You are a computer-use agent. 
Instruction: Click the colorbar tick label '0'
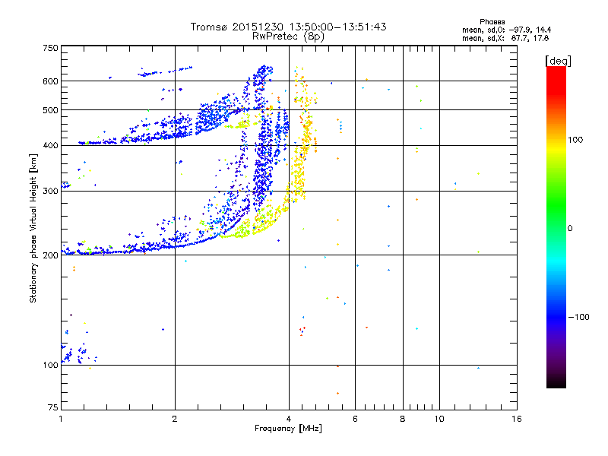[x=570, y=229]
